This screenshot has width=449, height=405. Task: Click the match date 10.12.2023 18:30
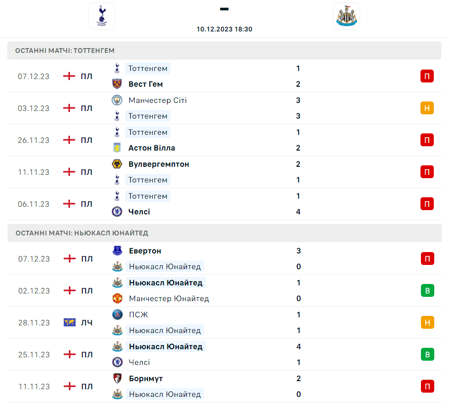tap(224, 29)
